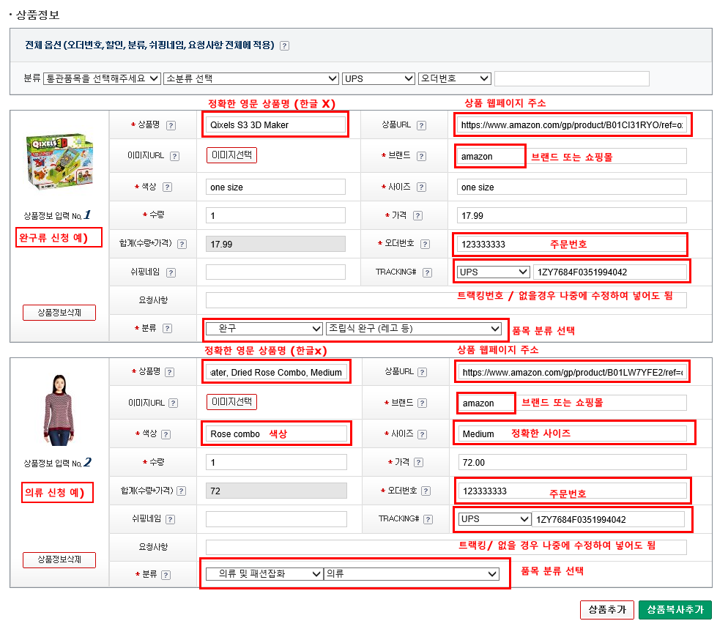Open 의류 및 패션잡화 category dropdown
The image size is (728, 629).
click(264, 574)
